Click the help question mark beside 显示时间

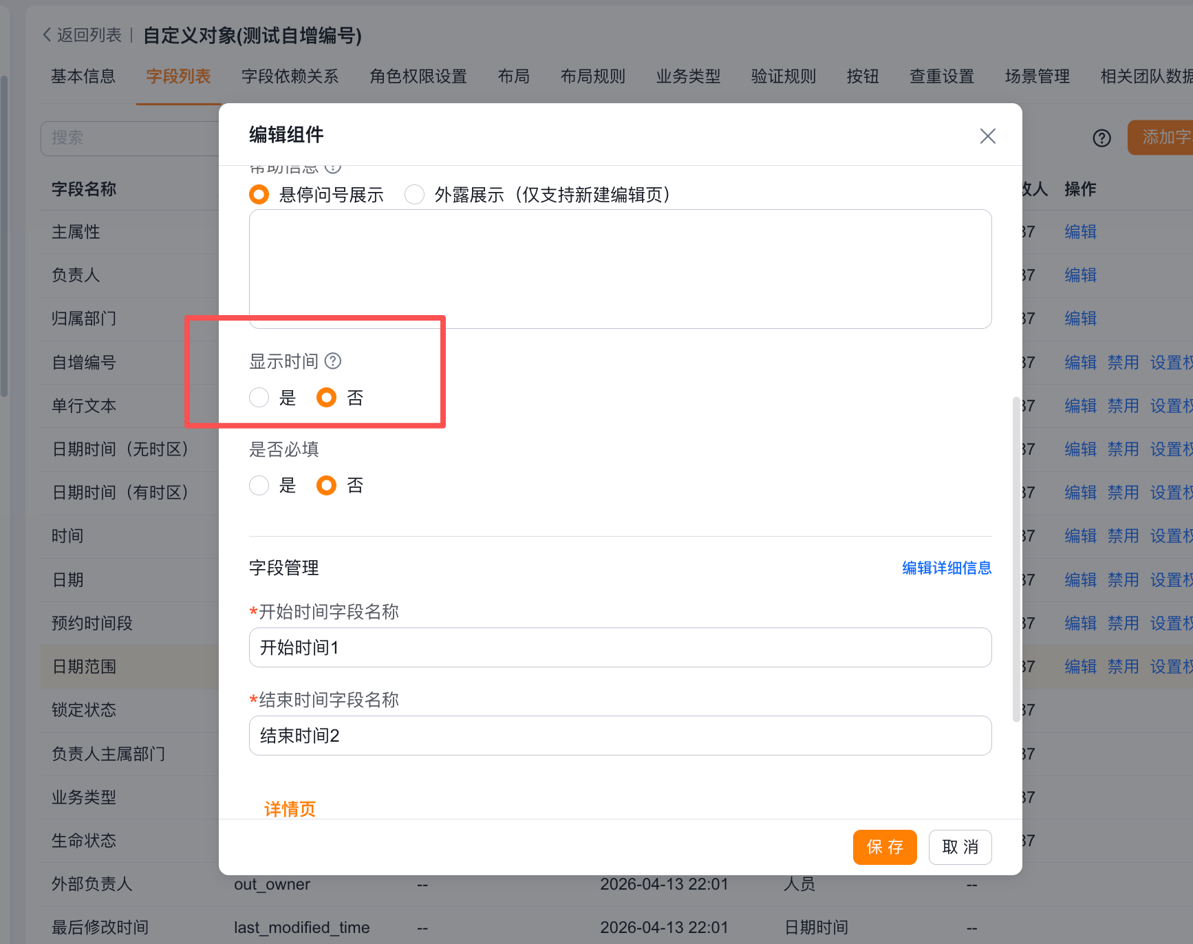point(333,361)
